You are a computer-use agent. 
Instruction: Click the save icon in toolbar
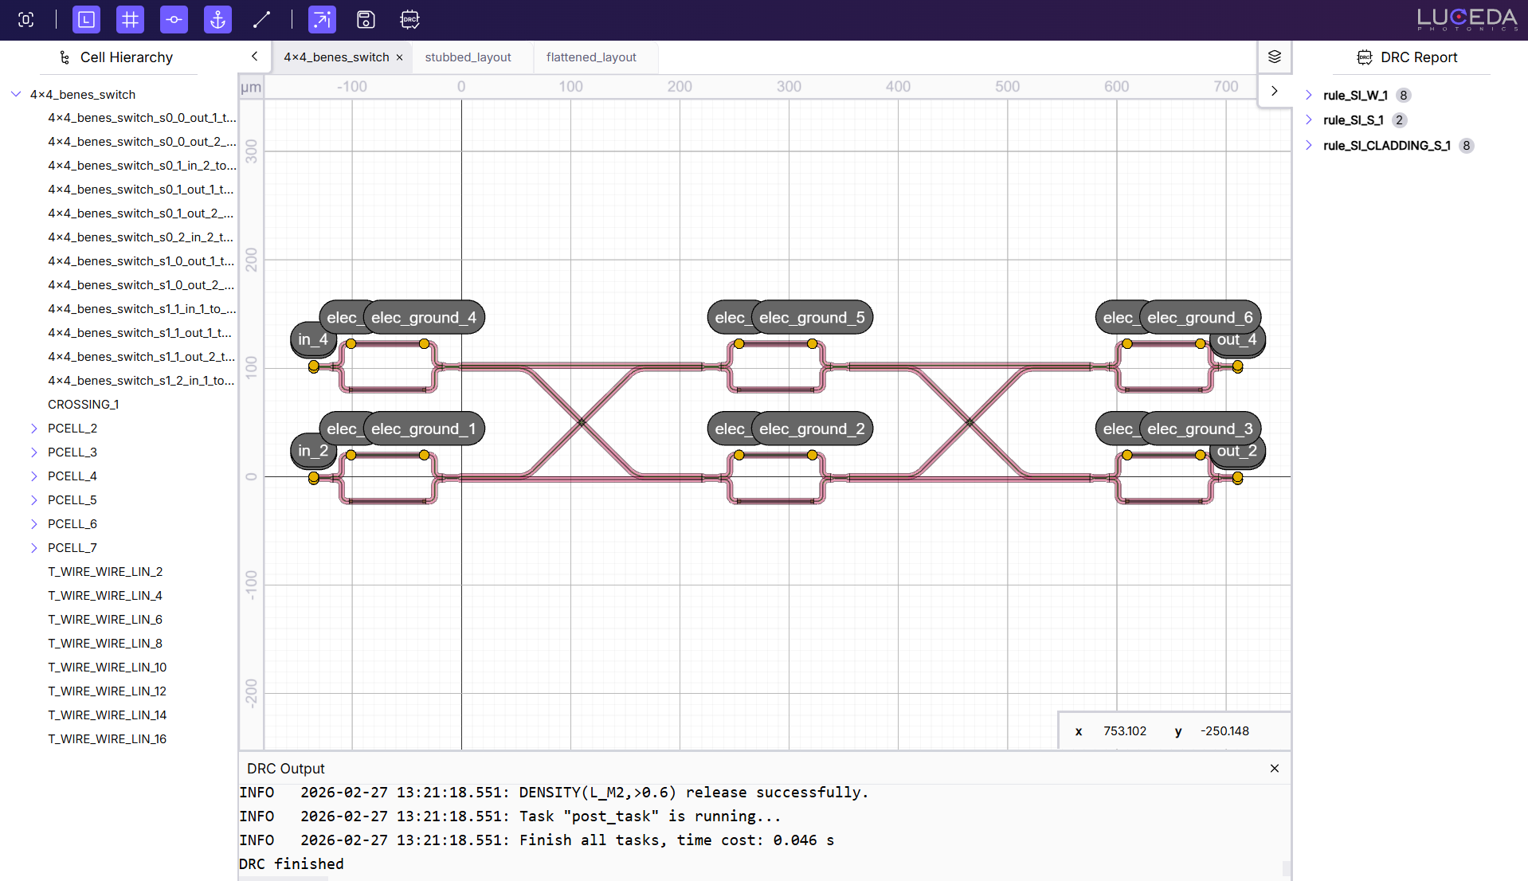tap(366, 20)
